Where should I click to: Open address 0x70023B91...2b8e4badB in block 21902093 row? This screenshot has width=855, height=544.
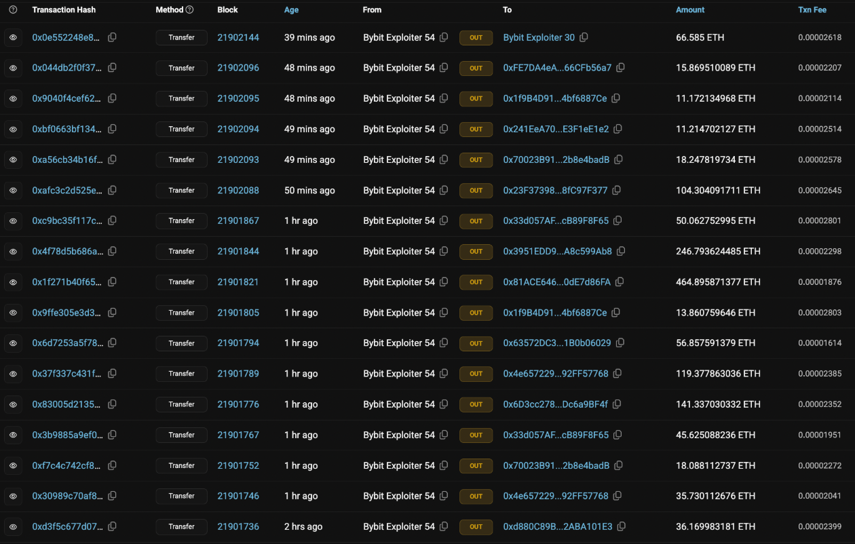[556, 159]
